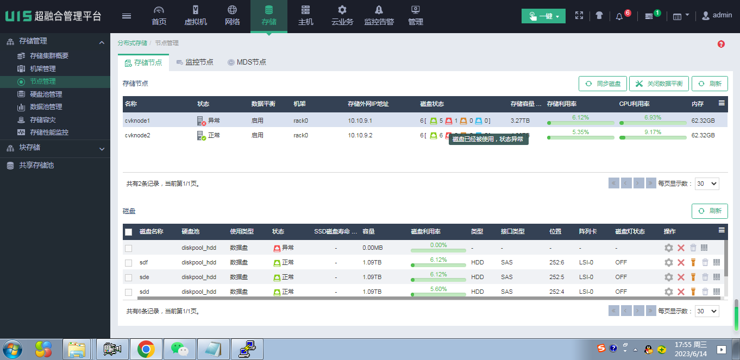
Task: Open the 虚拟机 top navigation menu
Action: [x=196, y=16]
